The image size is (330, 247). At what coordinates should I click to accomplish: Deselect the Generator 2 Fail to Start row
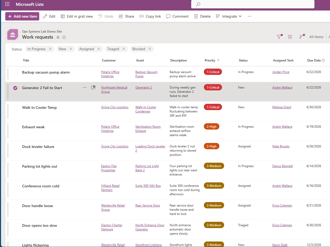15,88
